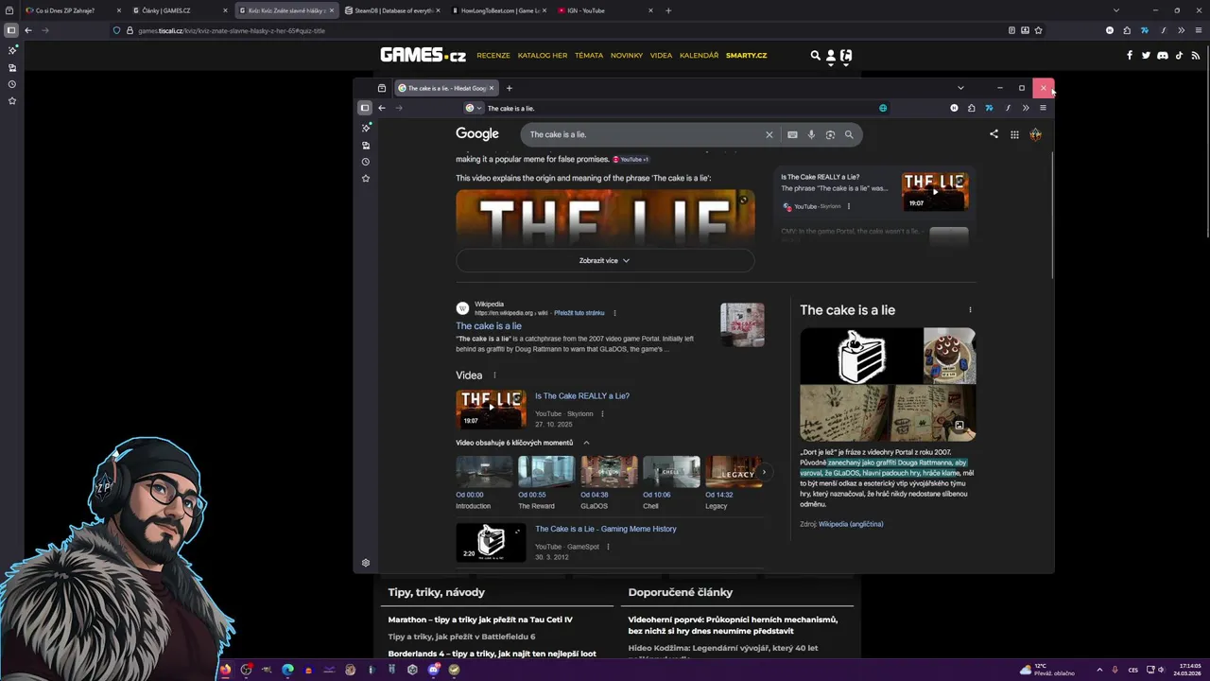Open Wikipedia The cake is a lie result
This screenshot has width=1210, height=681.
tap(489, 326)
